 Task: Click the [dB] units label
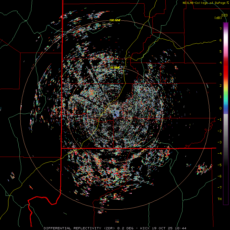218,18
